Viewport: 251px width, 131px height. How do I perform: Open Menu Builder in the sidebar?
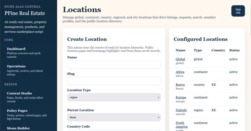click(18, 128)
